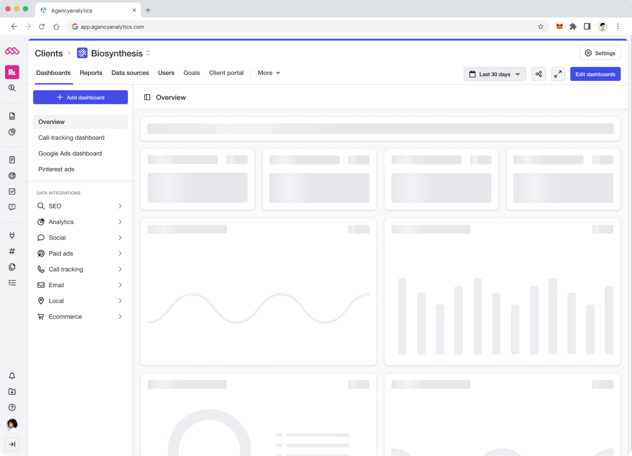The width and height of the screenshot is (632, 456).
Task: Open the integrations plug icon
Action: pos(12,235)
